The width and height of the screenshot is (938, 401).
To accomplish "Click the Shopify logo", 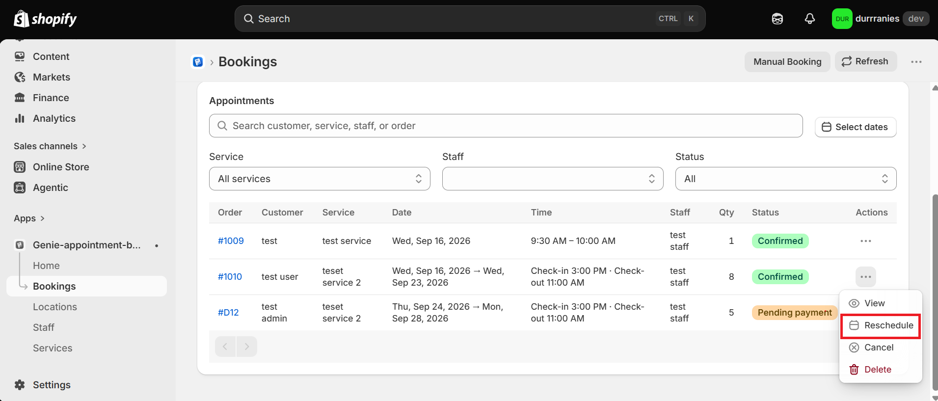I will [45, 19].
